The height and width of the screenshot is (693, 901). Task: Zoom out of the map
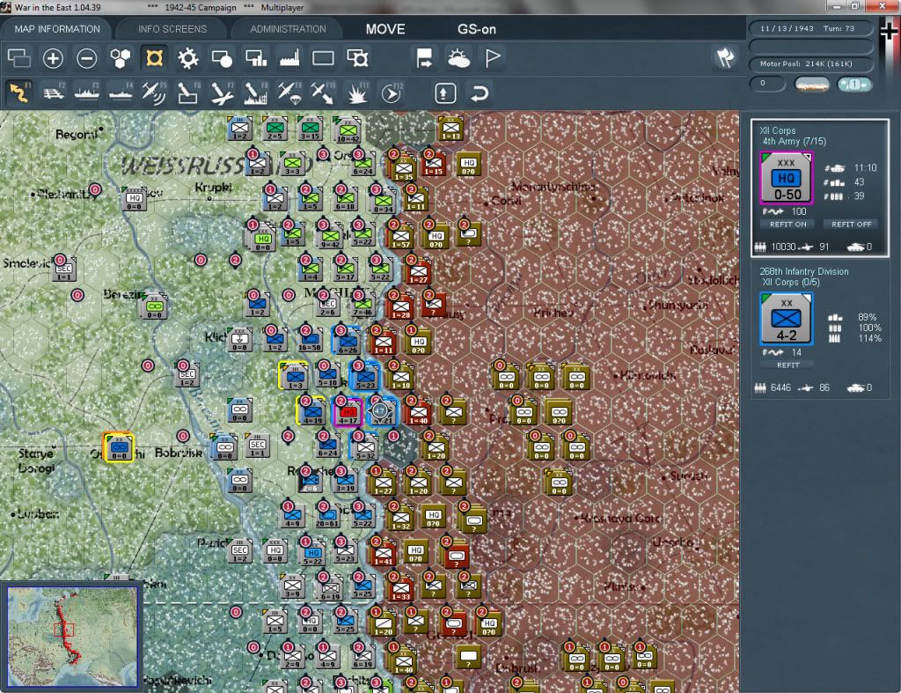click(87, 58)
